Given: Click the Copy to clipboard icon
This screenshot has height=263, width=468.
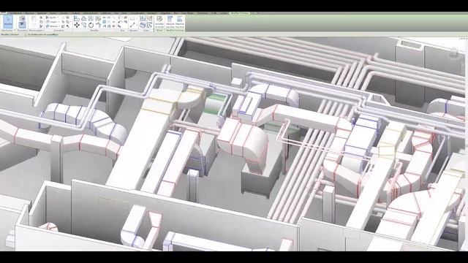Looking at the screenshot, I should coord(41,22).
